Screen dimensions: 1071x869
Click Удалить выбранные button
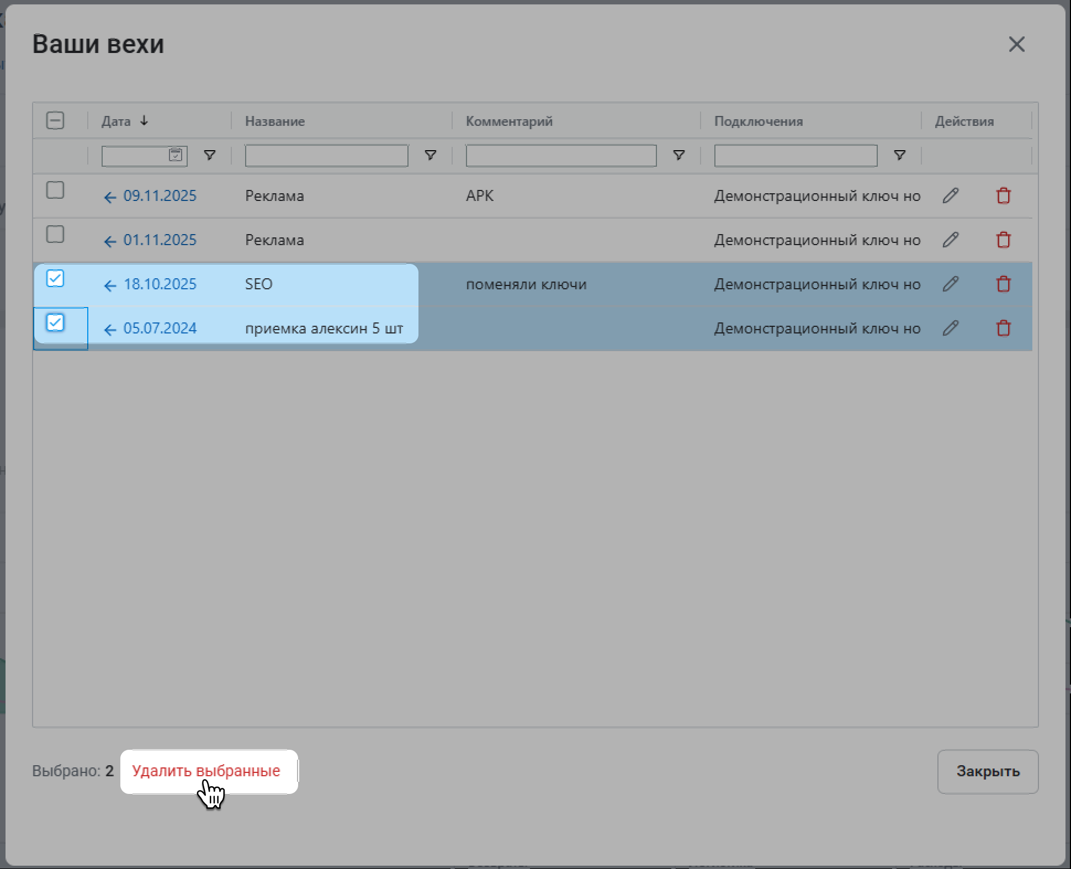pyautogui.click(x=206, y=771)
